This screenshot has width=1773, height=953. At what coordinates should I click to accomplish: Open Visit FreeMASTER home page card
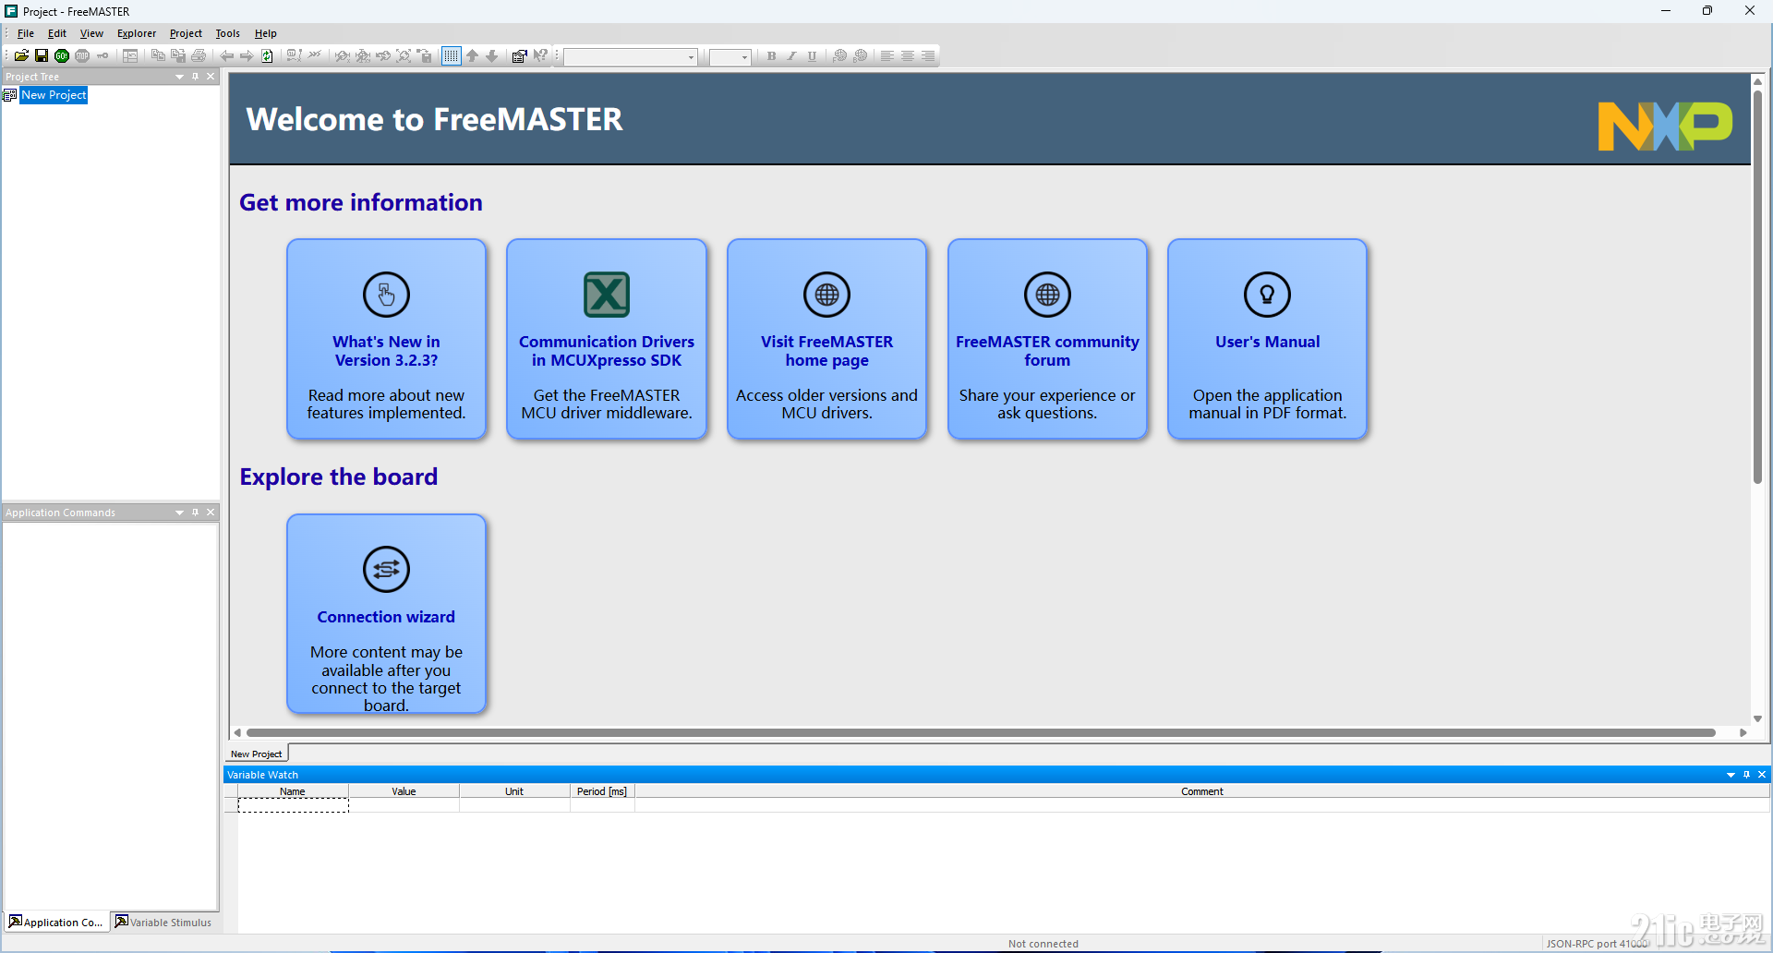point(826,339)
